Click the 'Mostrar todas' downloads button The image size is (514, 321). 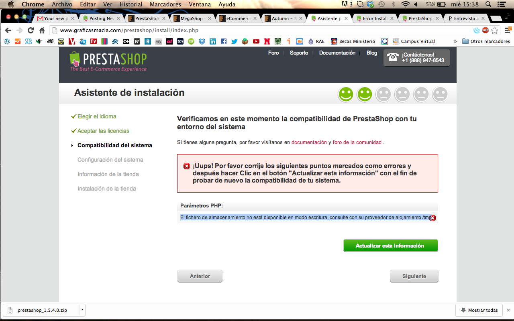[x=479, y=310]
